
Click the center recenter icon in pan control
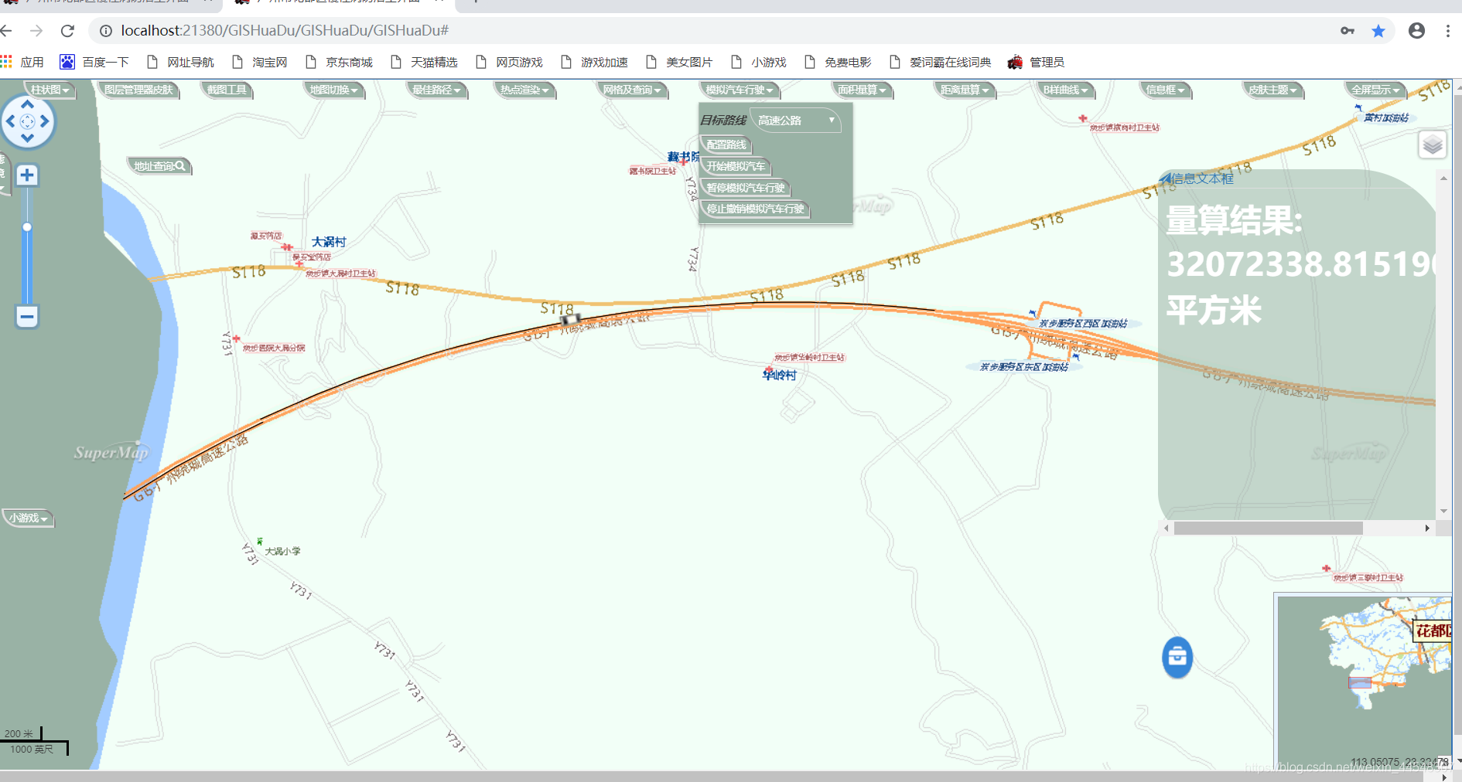(x=27, y=121)
